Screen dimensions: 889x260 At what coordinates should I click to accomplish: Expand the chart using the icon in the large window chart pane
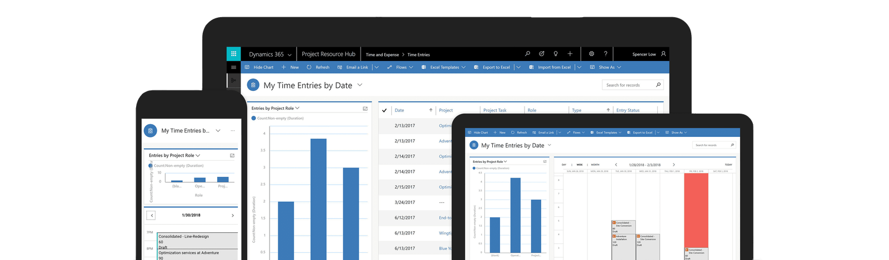pos(365,109)
